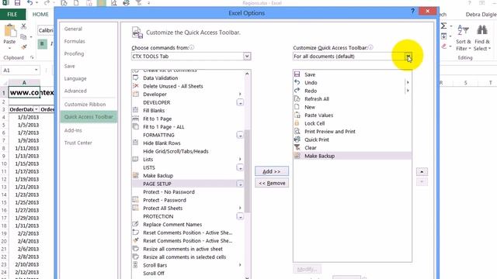This screenshot has height=279, width=497.
Task: Select Make Backup in commands list
Action: [188, 176]
